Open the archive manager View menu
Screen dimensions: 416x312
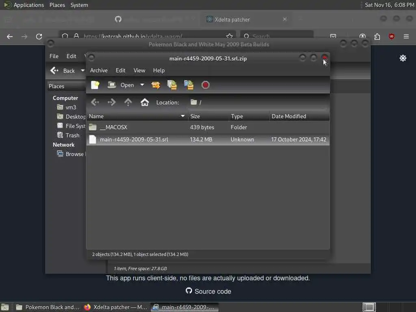click(x=139, y=70)
